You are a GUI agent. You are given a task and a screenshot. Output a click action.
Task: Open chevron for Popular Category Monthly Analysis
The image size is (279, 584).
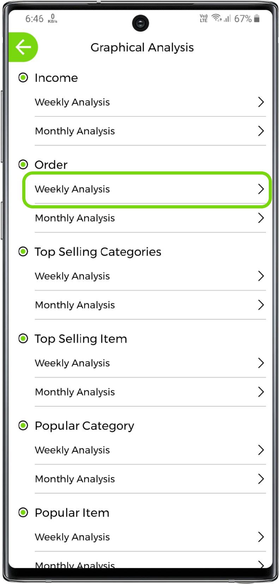(x=261, y=479)
